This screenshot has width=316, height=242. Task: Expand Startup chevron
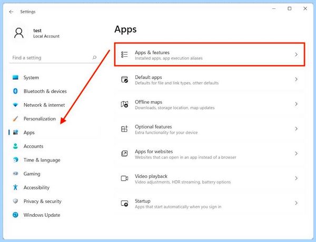click(x=296, y=203)
